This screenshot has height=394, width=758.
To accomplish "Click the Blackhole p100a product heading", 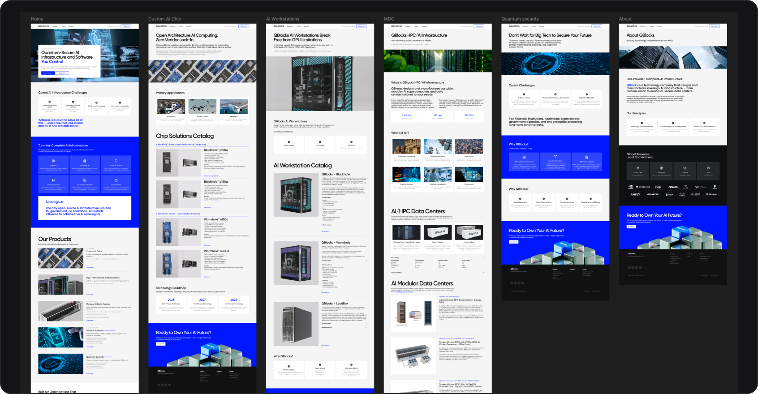I will pyautogui.click(x=216, y=150).
